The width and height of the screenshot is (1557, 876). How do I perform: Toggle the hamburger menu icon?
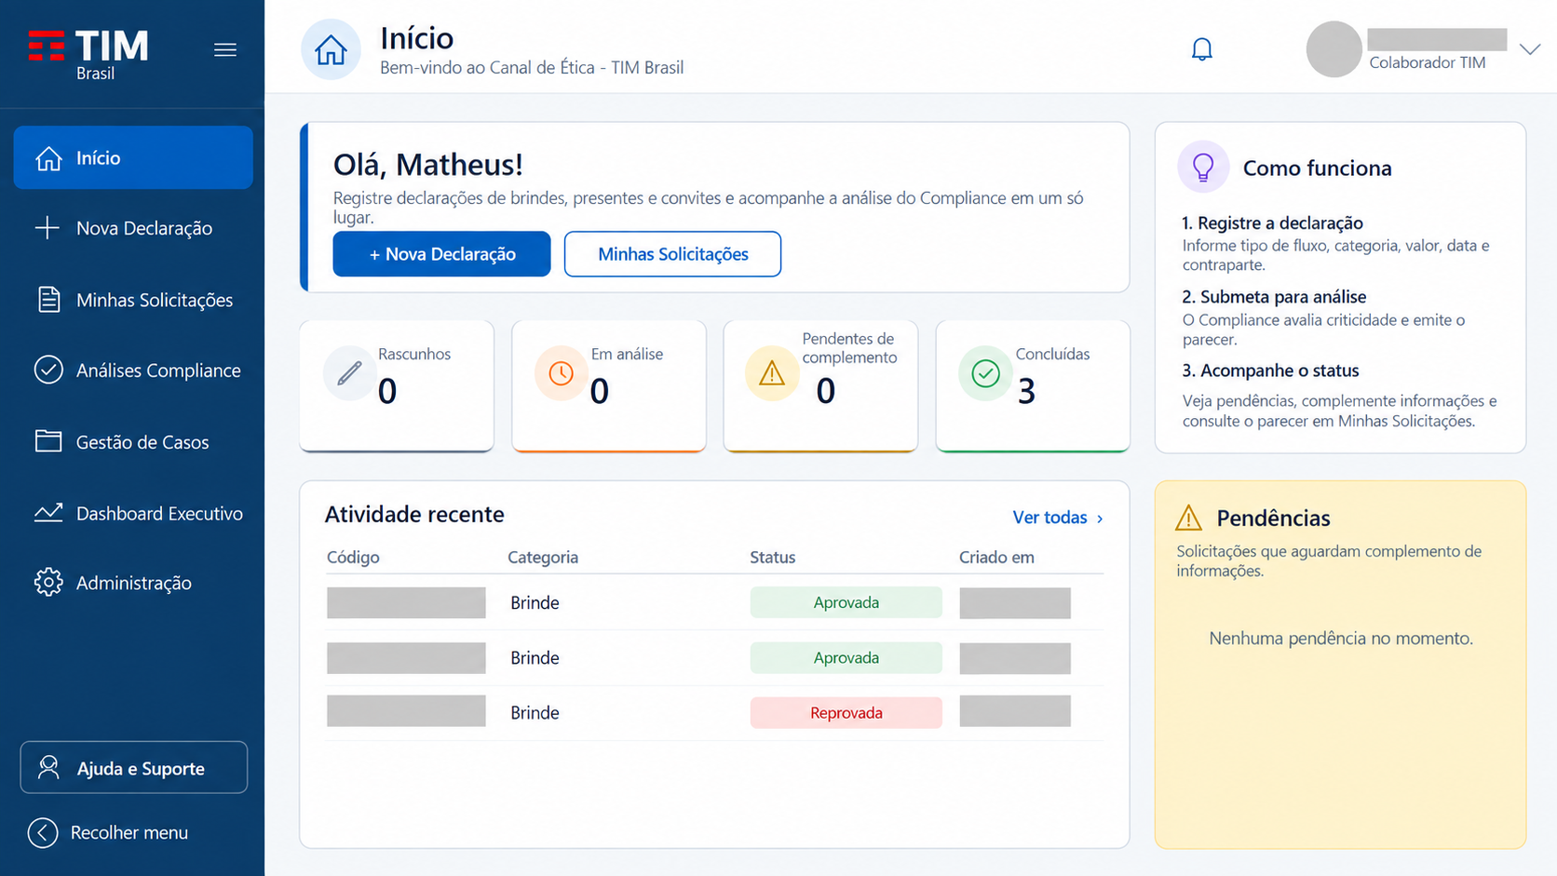click(x=224, y=50)
